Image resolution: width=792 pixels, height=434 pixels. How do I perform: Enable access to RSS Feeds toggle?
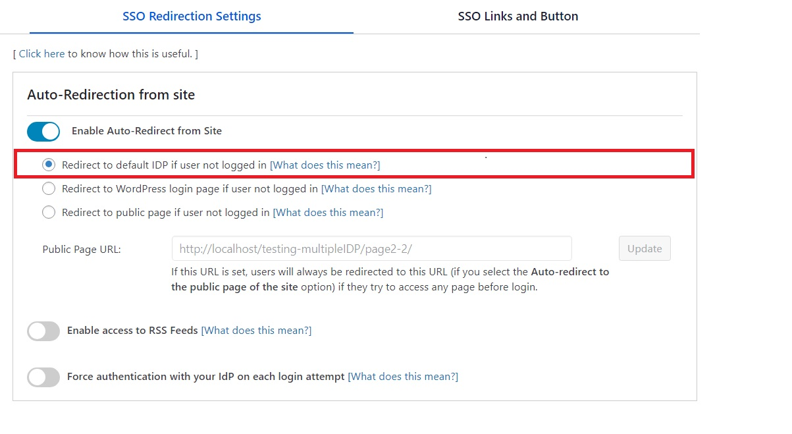[43, 331]
